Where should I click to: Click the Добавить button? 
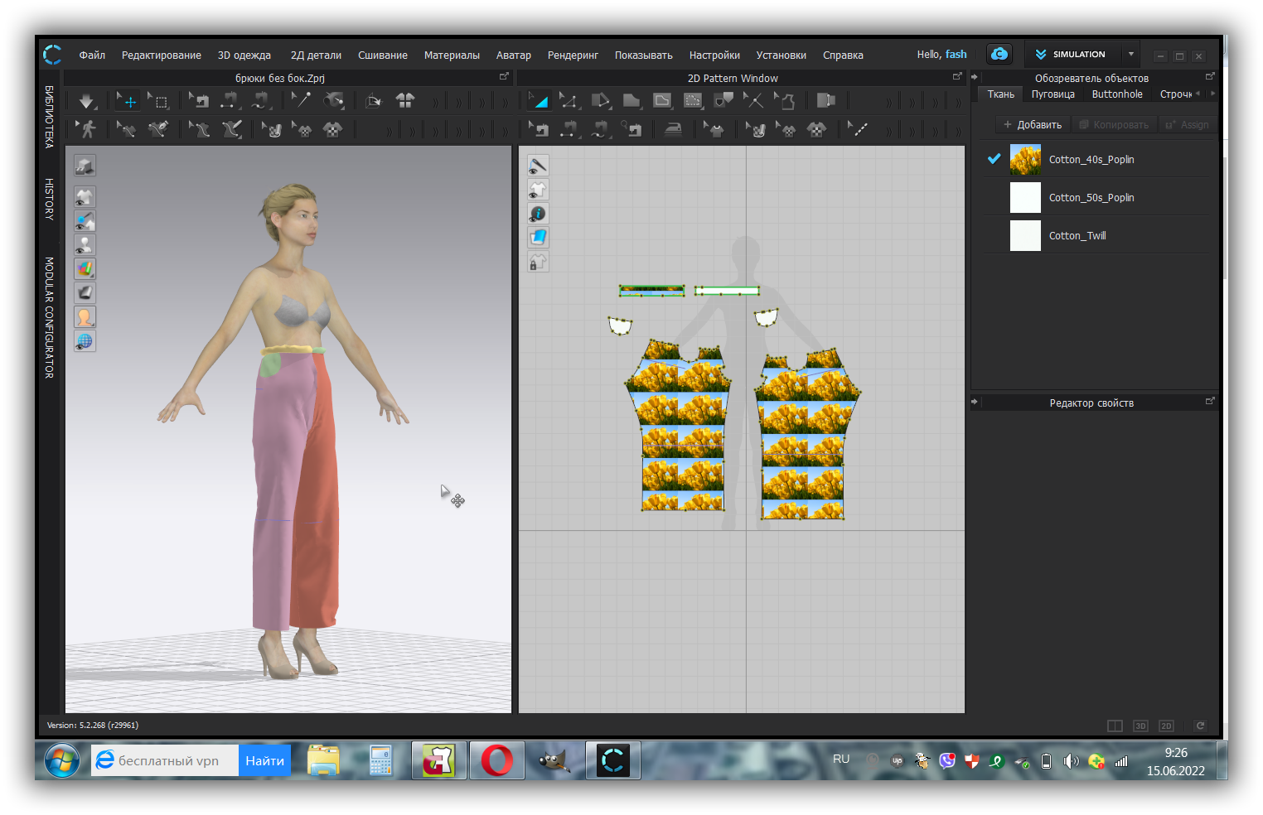point(1033,124)
